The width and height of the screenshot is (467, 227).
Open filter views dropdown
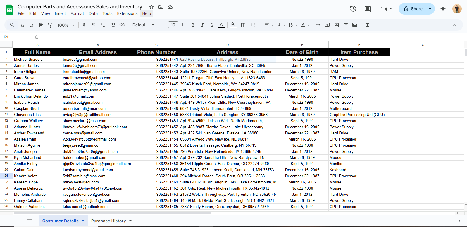point(356,25)
